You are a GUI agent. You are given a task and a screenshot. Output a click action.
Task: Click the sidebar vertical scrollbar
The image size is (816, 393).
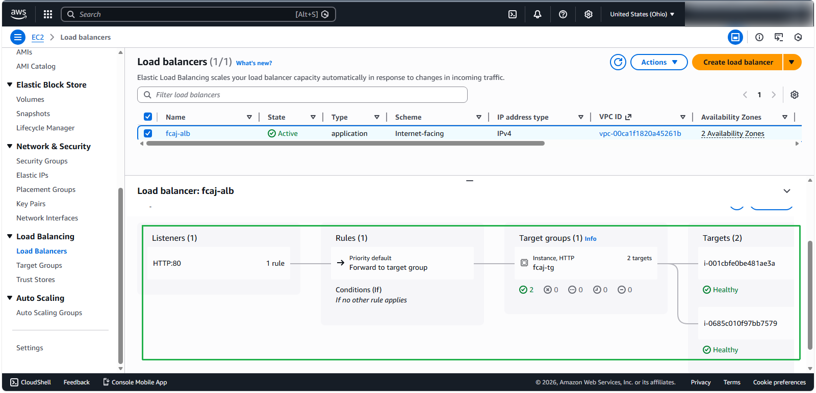click(120, 276)
